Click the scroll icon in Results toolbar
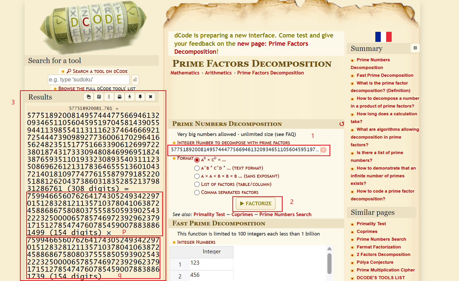Image resolution: width=459 pixels, height=281 pixels. (x=99, y=97)
